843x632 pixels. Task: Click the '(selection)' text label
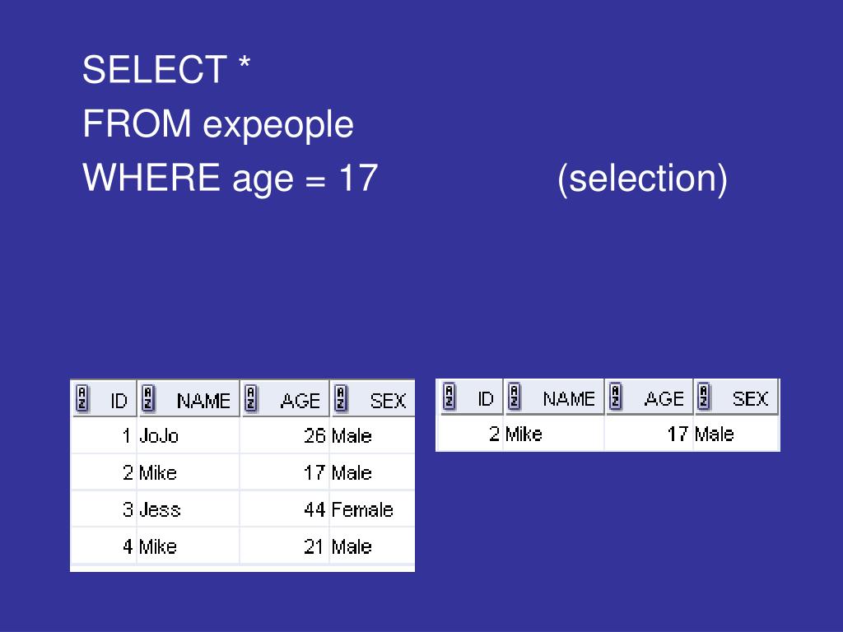(x=642, y=179)
